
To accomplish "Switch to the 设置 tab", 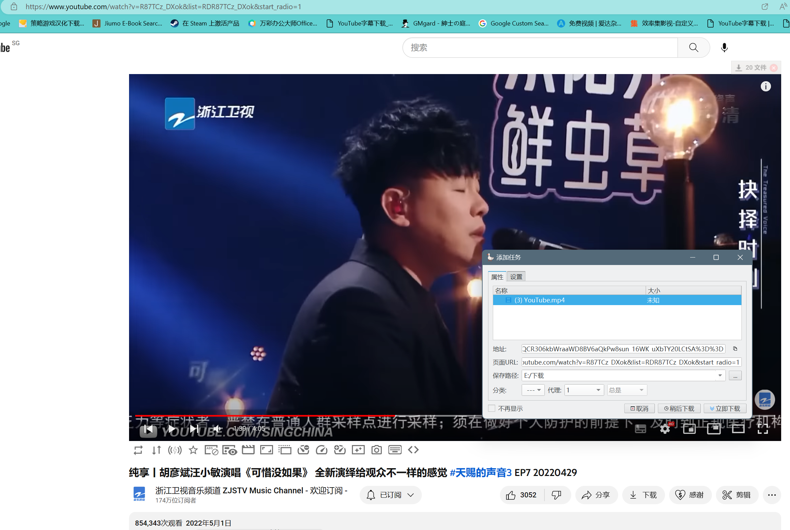I will click(516, 277).
